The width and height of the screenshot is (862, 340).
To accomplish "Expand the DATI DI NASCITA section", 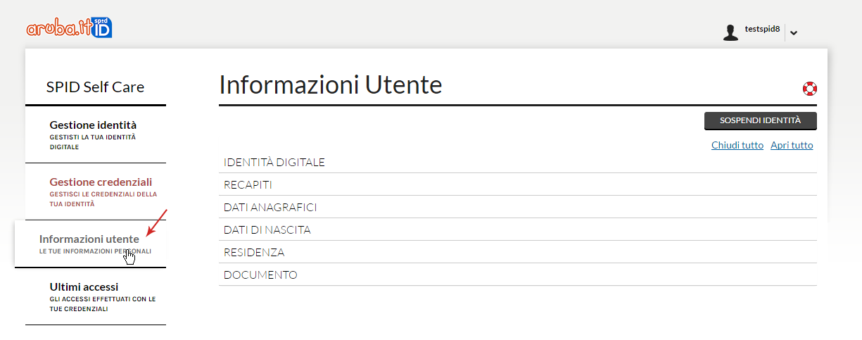I will [x=518, y=230].
